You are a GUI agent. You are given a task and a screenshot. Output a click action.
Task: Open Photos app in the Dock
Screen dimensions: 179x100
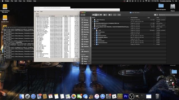pyautogui.click(x=74, y=96)
